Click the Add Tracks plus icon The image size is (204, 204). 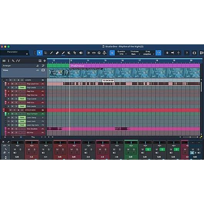(45, 61)
